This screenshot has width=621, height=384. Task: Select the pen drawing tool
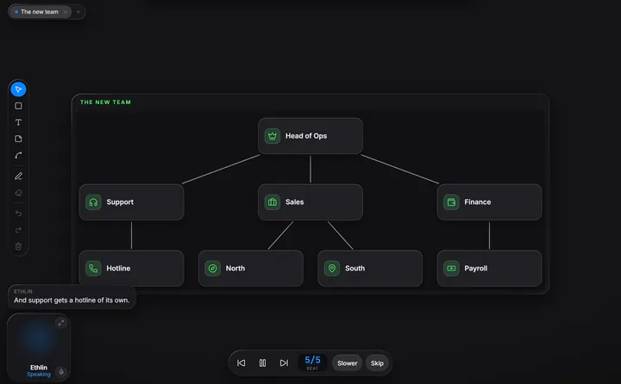coord(18,177)
